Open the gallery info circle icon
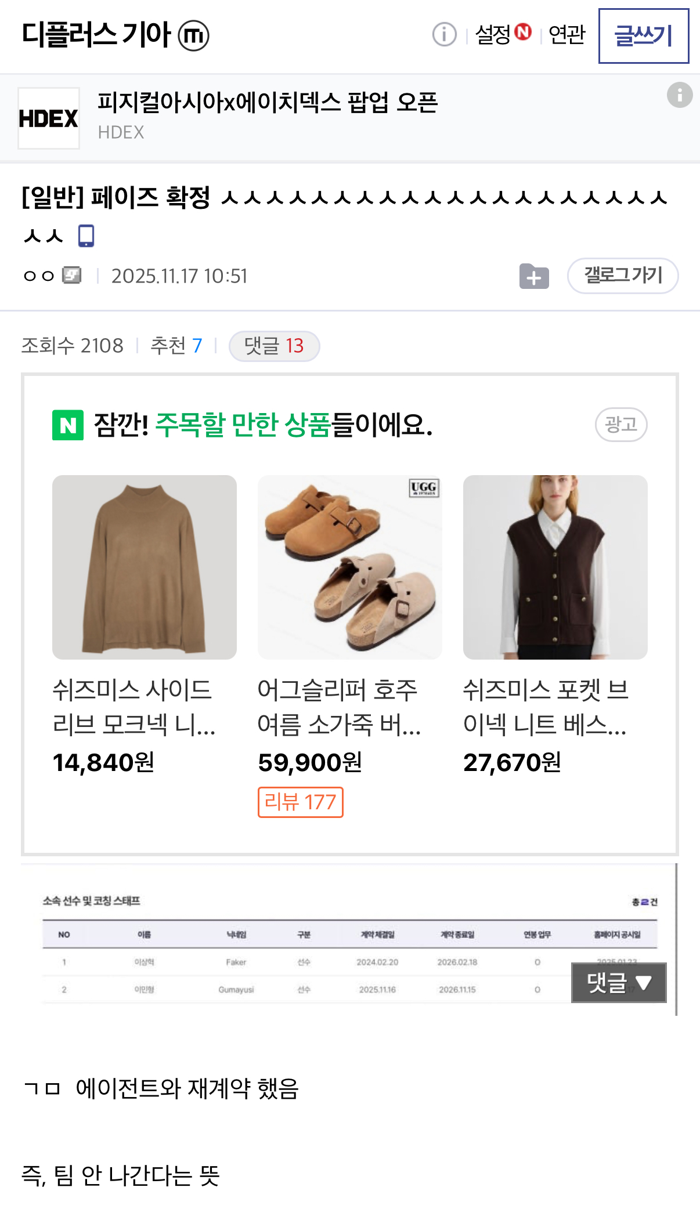The width and height of the screenshot is (700, 1209). coord(444,35)
